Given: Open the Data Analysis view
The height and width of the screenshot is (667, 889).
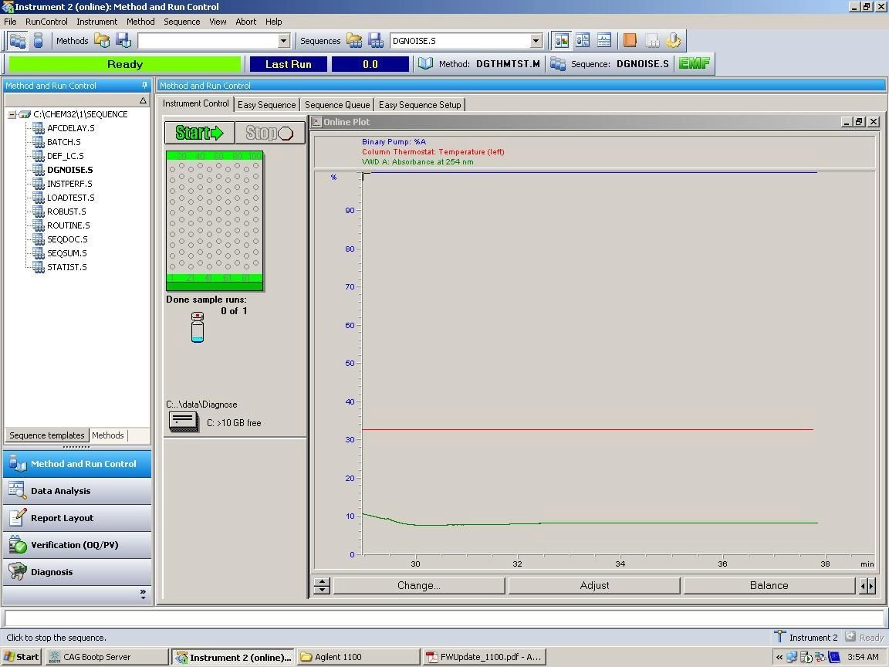Looking at the screenshot, I should tap(77, 491).
